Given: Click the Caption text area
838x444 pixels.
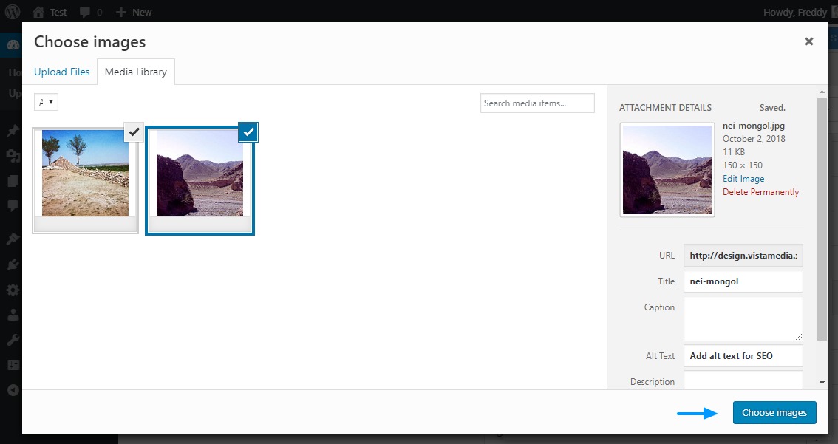Looking at the screenshot, I should 743,318.
